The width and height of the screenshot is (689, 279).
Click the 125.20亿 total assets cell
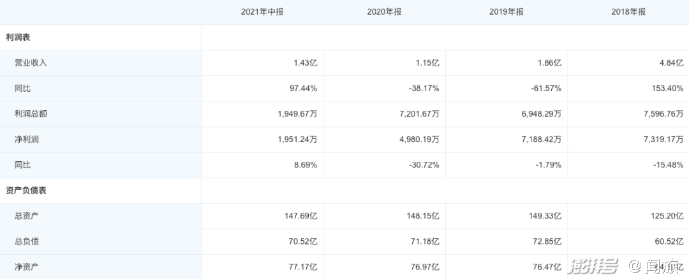tap(665, 216)
